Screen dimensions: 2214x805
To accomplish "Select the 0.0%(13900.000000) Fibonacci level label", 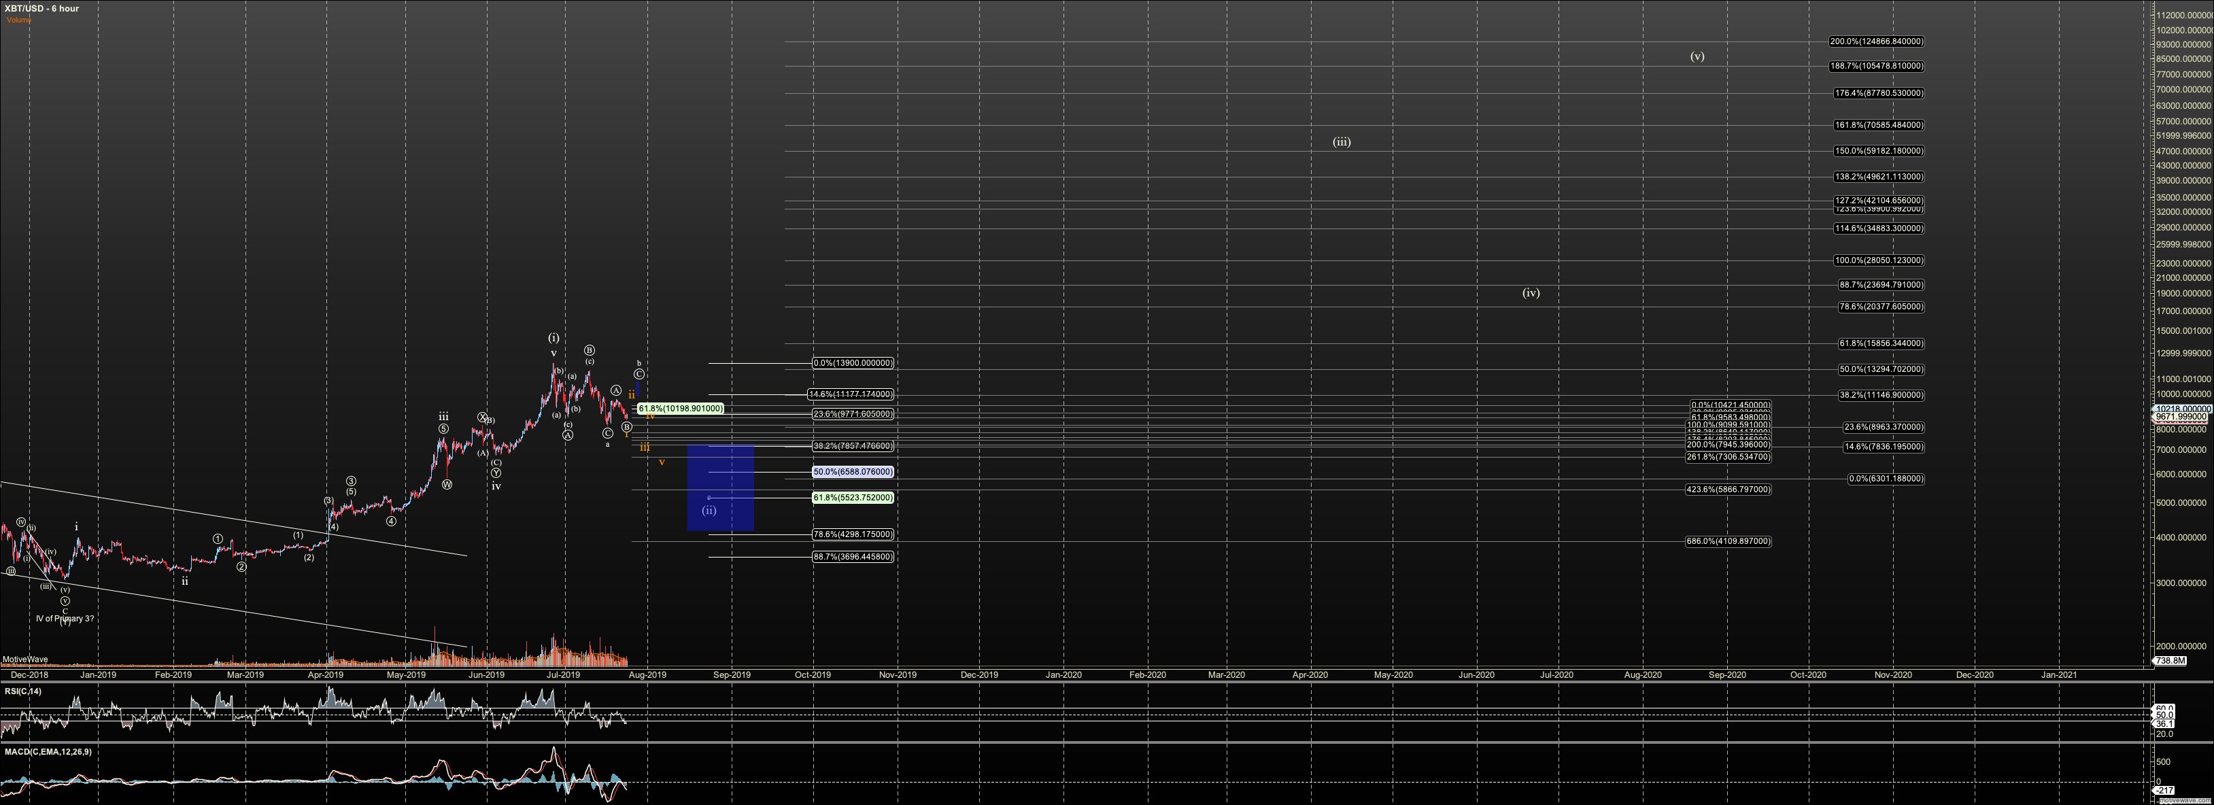I will (853, 364).
